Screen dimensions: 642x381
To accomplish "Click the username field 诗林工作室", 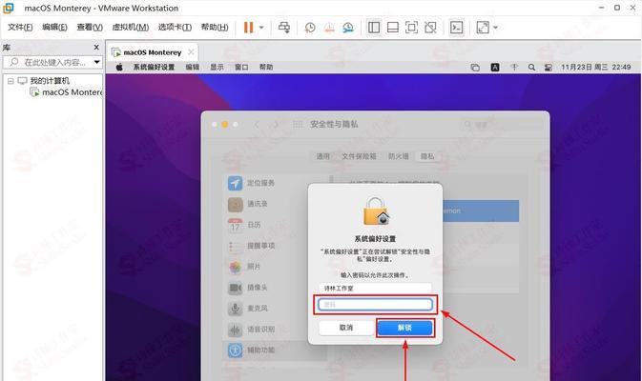I will (375, 289).
